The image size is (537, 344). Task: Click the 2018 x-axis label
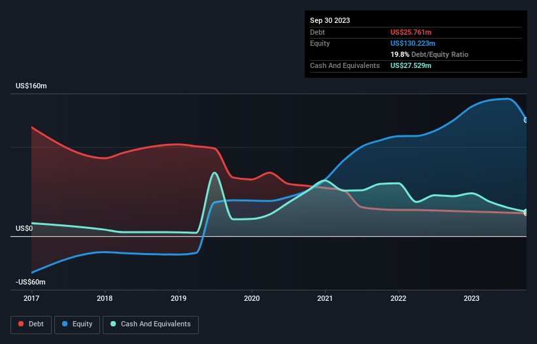pyautogui.click(x=105, y=298)
